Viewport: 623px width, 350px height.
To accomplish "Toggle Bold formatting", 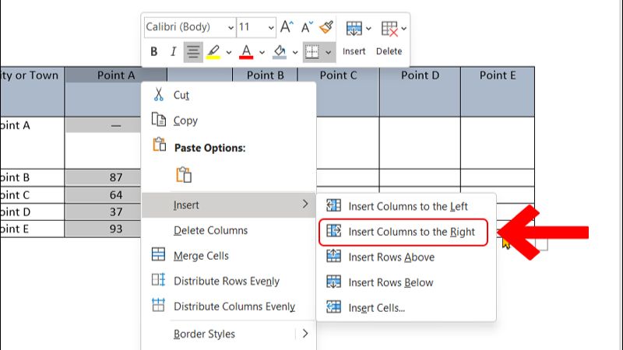I will (153, 52).
